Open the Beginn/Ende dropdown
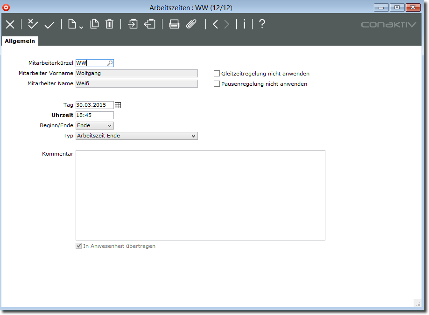 click(x=109, y=126)
